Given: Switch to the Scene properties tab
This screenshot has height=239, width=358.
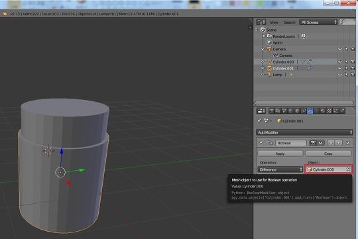Looking at the screenshot, I should point(284,111).
